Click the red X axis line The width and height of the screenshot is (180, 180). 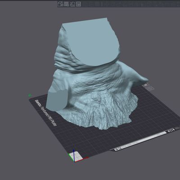(x=82, y=160)
